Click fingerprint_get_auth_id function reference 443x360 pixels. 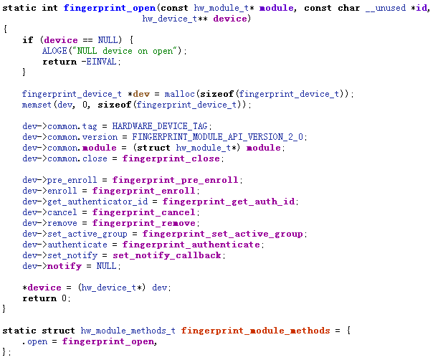pyautogui.click(x=229, y=202)
